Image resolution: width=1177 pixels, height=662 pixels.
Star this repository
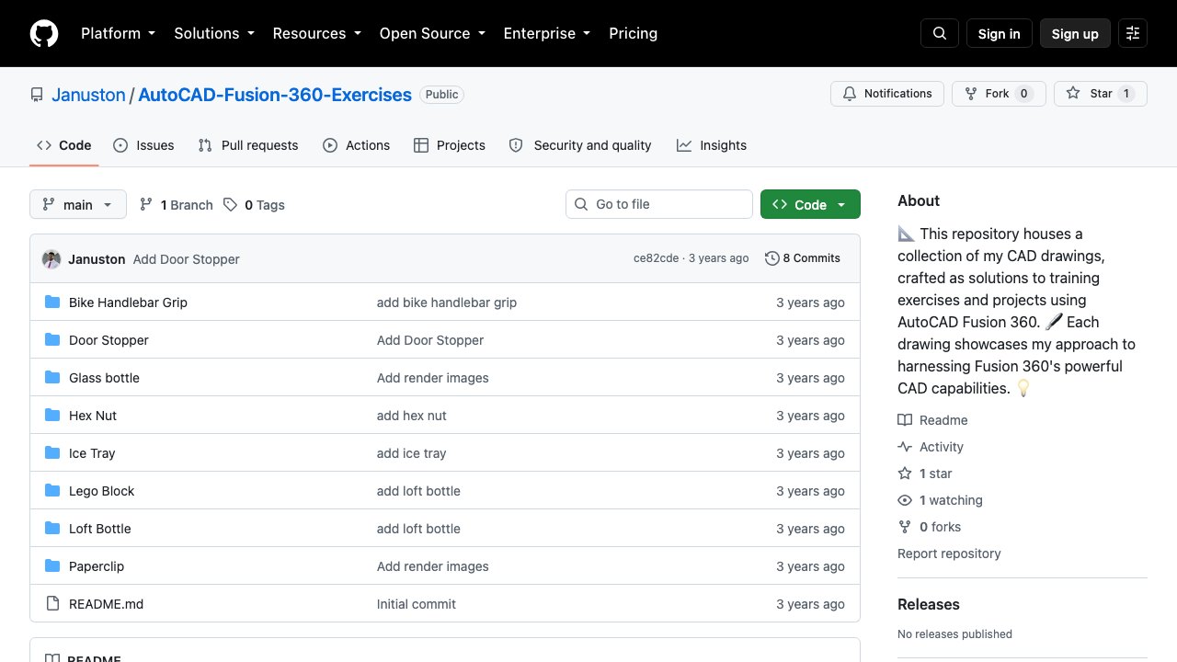point(1101,94)
